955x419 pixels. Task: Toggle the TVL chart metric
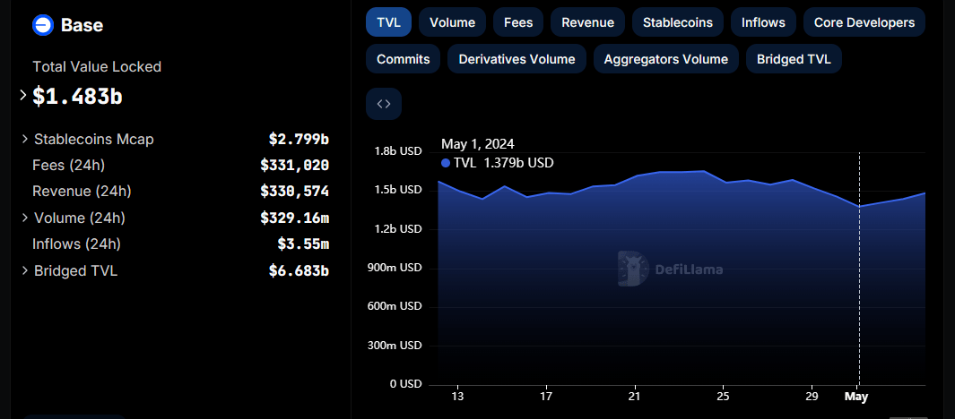(x=388, y=22)
